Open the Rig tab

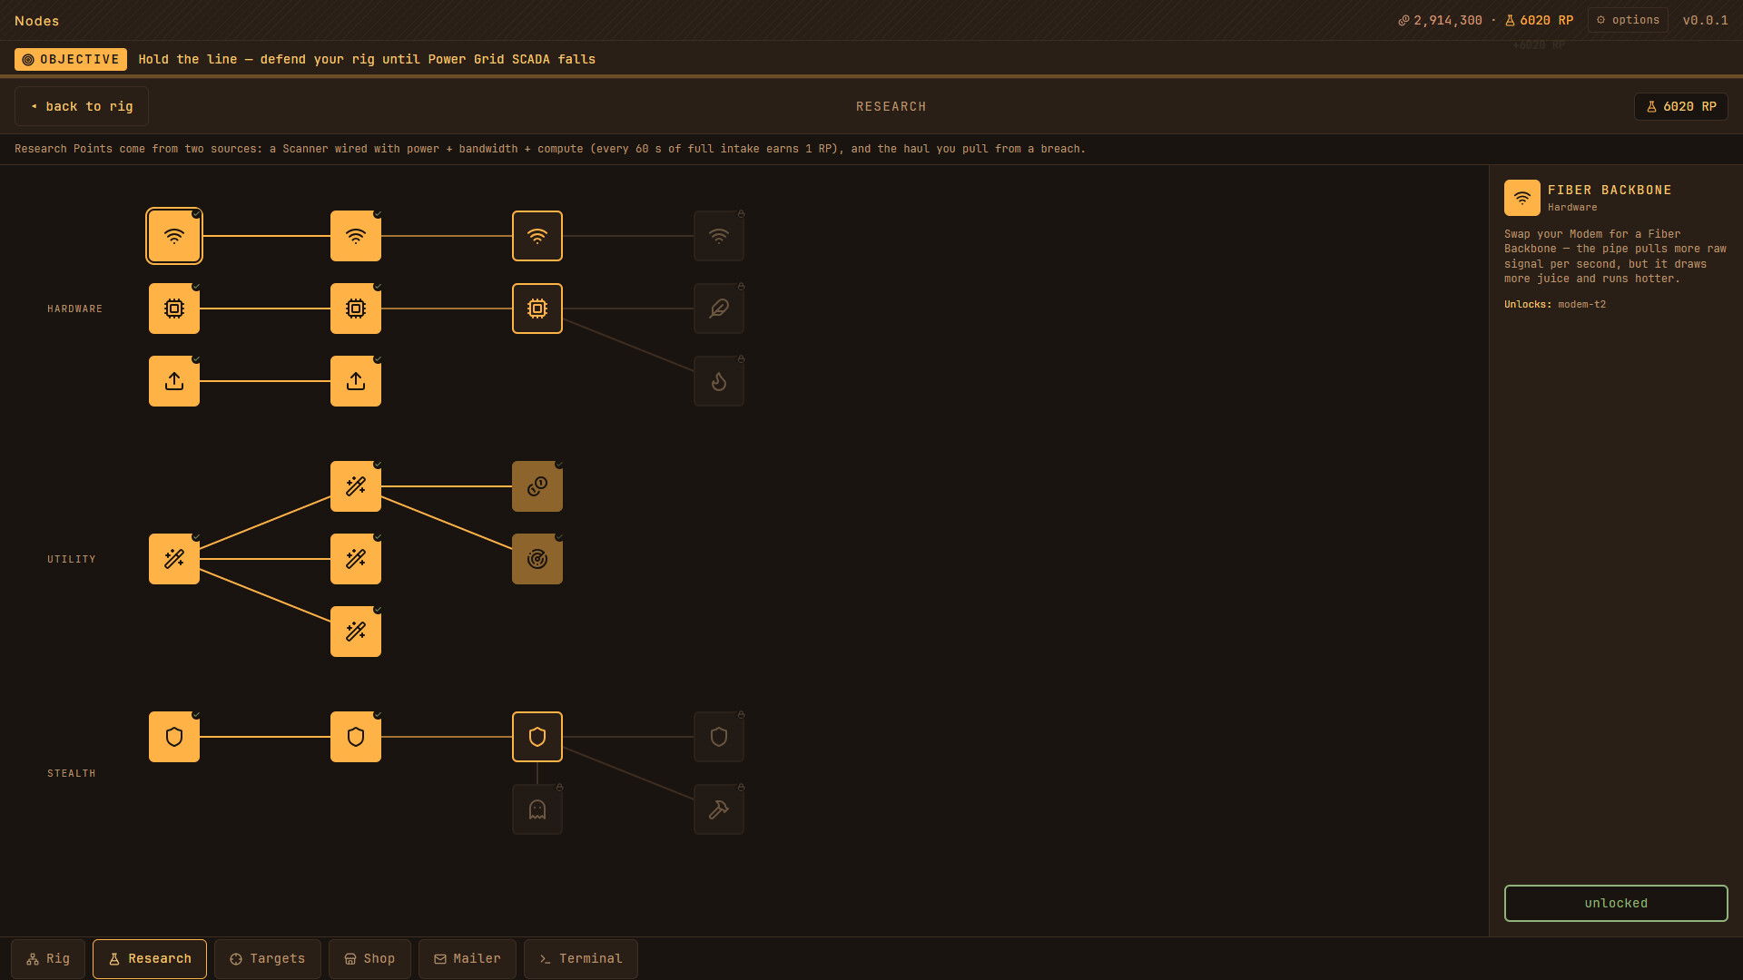pyautogui.click(x=48, y=959)
